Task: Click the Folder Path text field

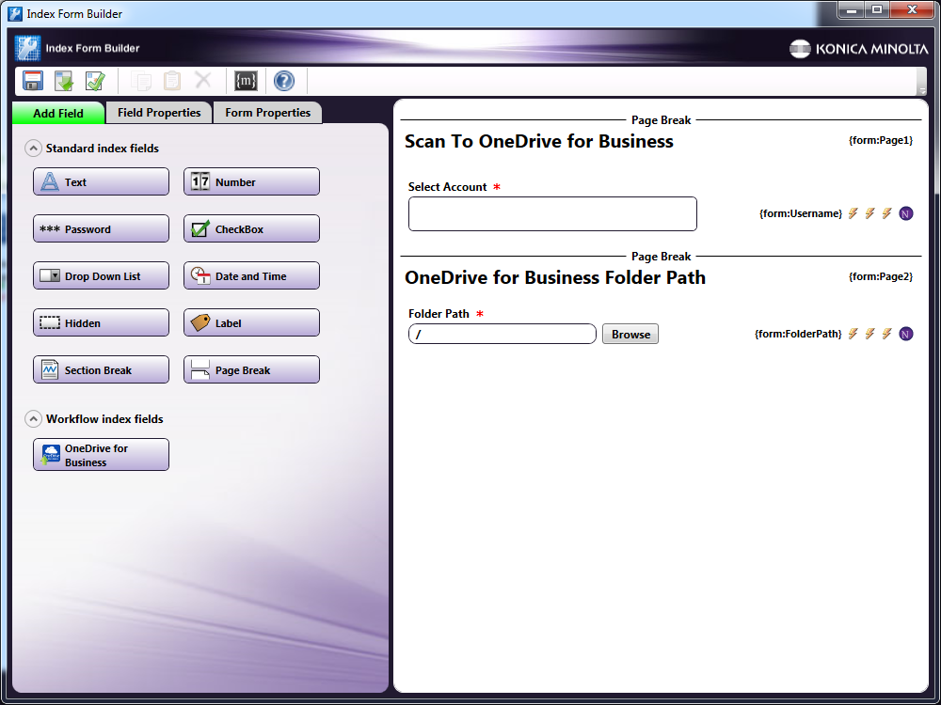Action: click(x=502, y=334)
